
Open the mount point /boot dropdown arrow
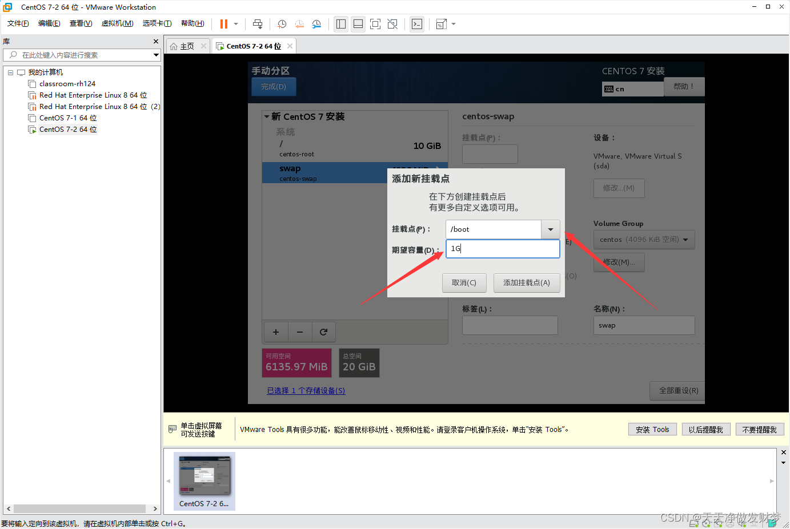coord(551,229)
